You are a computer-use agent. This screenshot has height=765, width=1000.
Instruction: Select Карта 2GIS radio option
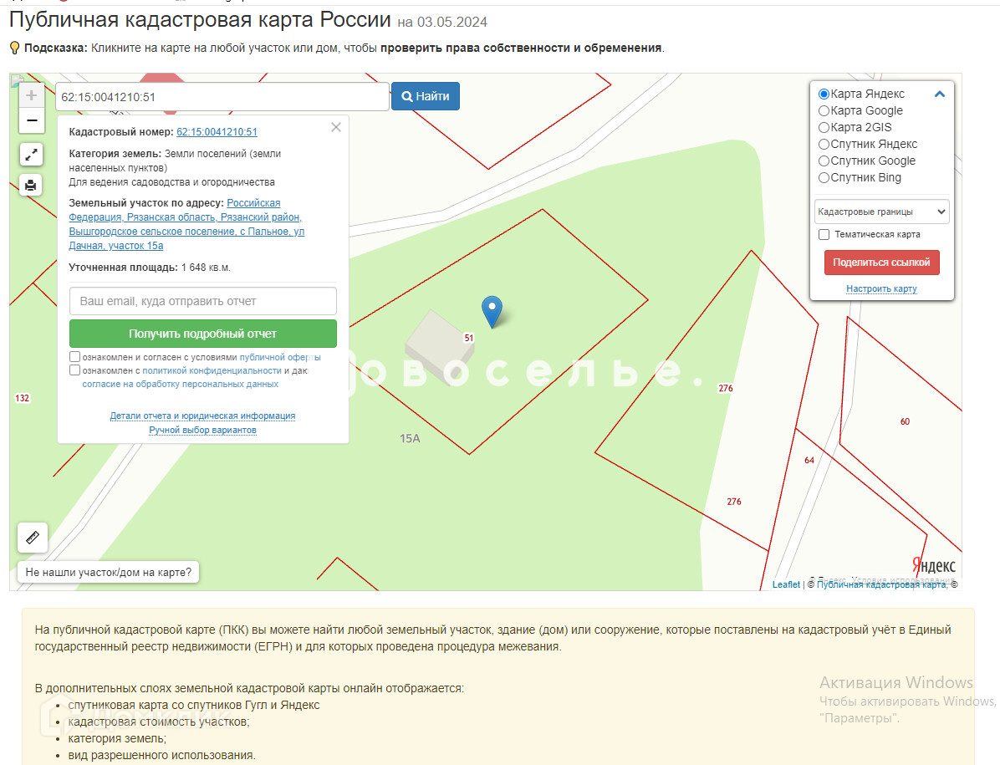point(824,127)
